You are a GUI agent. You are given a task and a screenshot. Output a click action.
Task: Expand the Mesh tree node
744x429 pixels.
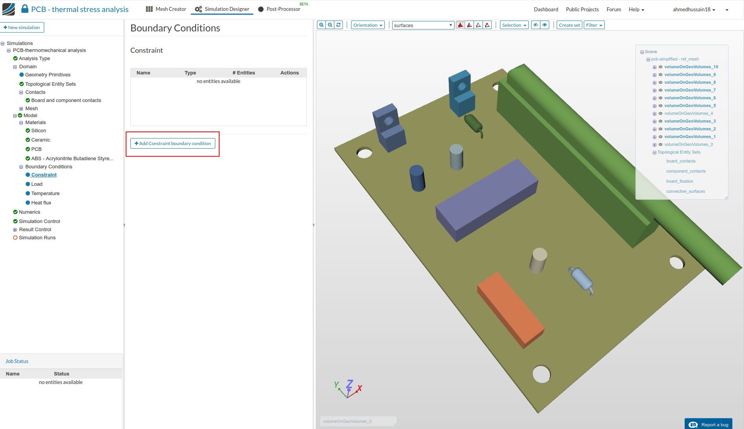pos(21,109)
